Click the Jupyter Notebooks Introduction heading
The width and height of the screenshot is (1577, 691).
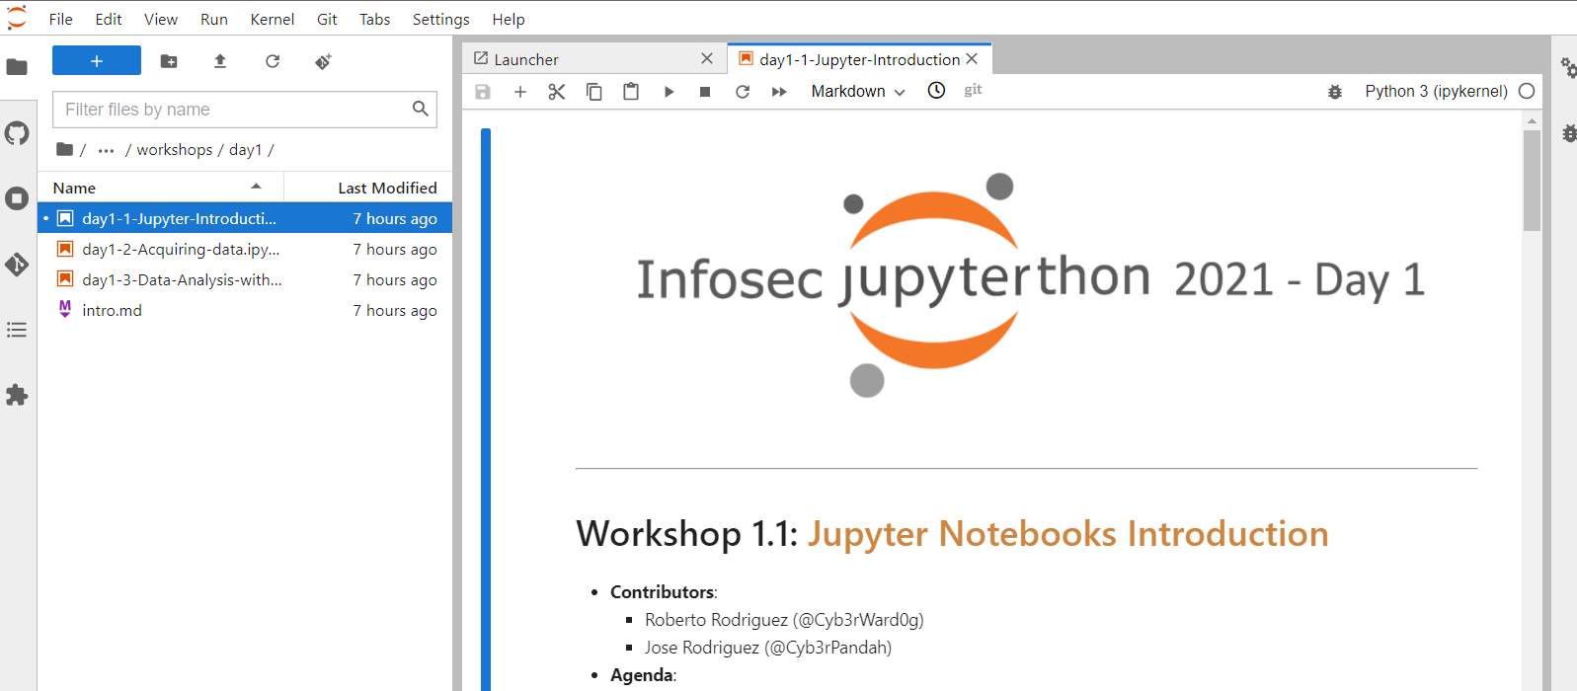[x=1068, y=534]
